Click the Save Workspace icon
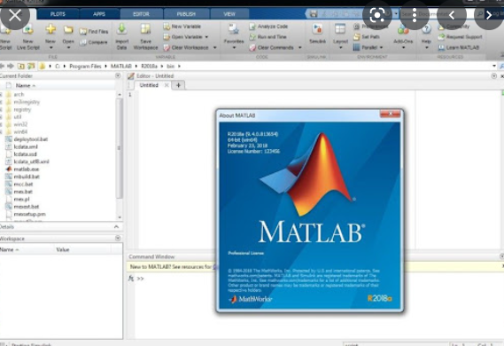The image size is (504, 346). click(x=145, y=29)
